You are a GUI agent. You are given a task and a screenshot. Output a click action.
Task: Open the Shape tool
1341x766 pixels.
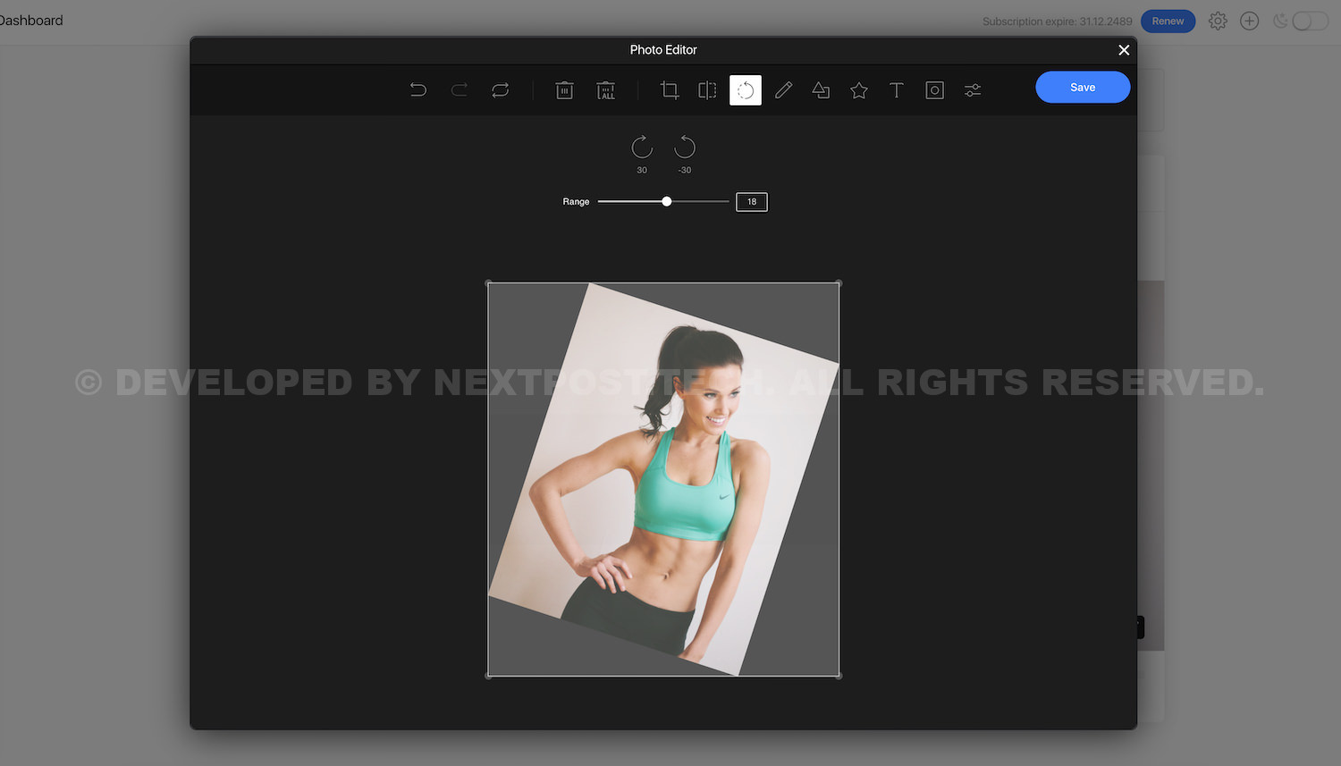point(821,90)
